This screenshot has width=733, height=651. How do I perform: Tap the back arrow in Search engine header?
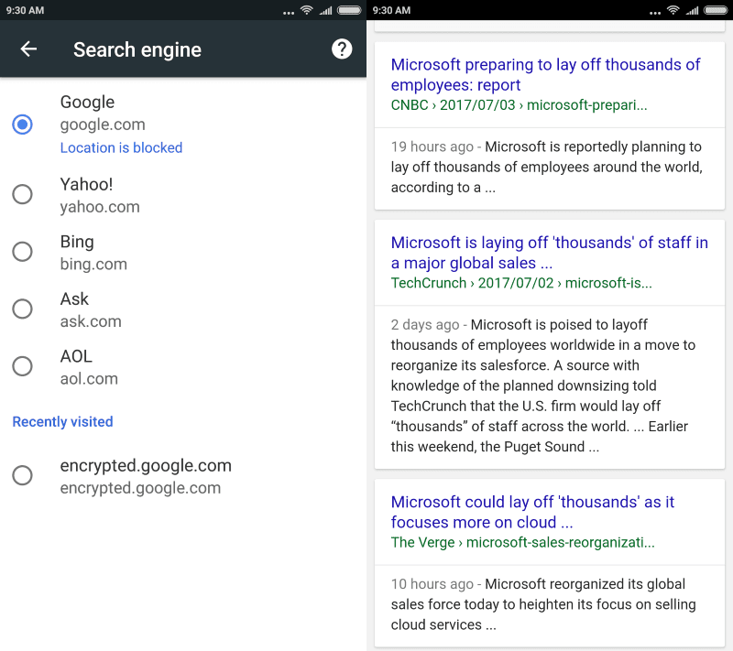[x=28, y=49]
